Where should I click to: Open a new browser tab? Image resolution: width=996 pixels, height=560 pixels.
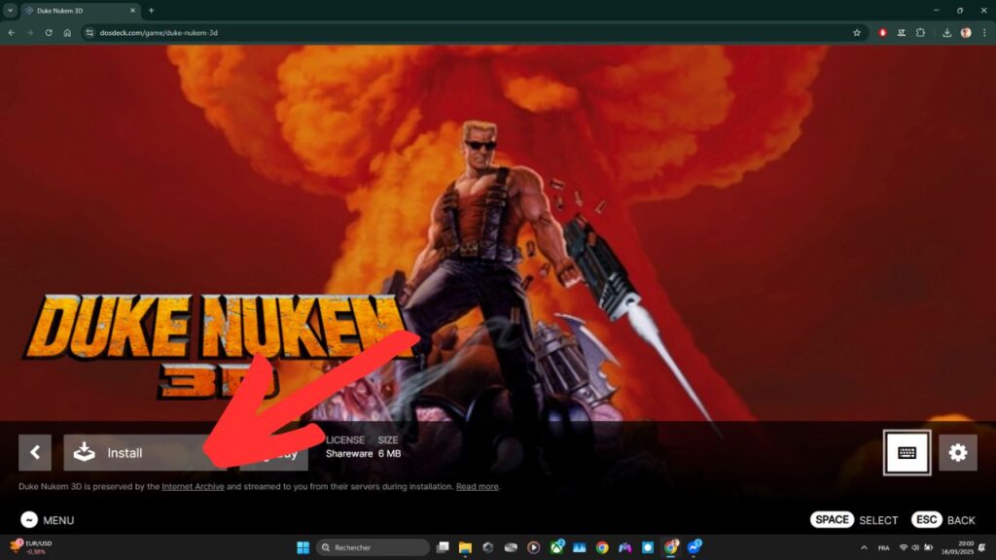151,10
